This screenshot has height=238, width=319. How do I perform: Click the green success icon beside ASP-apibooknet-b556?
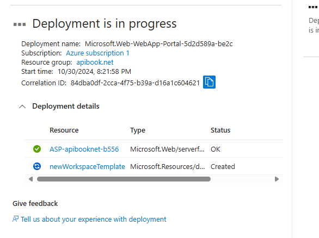(x=37, y=149)
